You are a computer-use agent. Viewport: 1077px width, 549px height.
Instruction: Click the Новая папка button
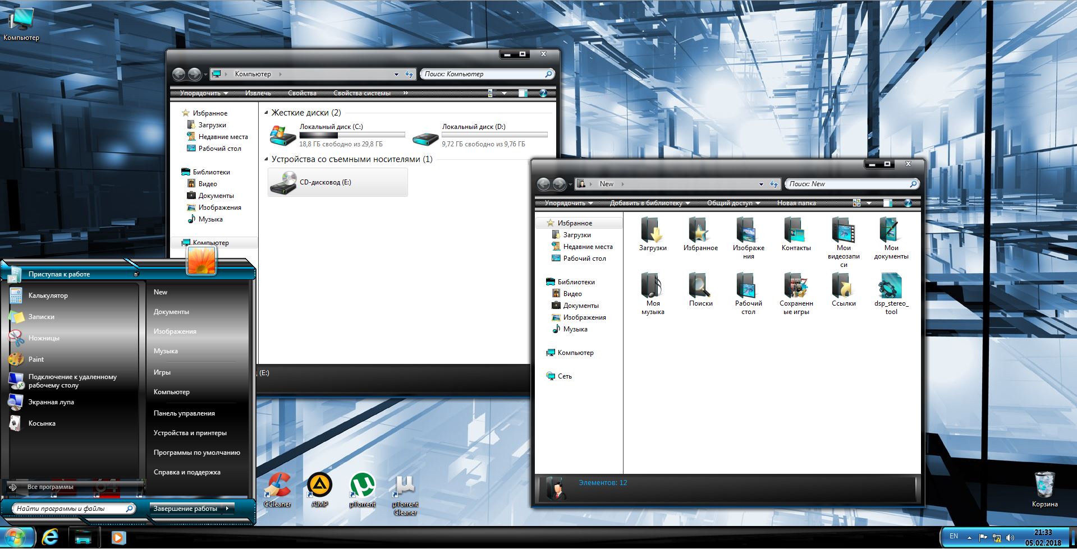click(796, 203)
